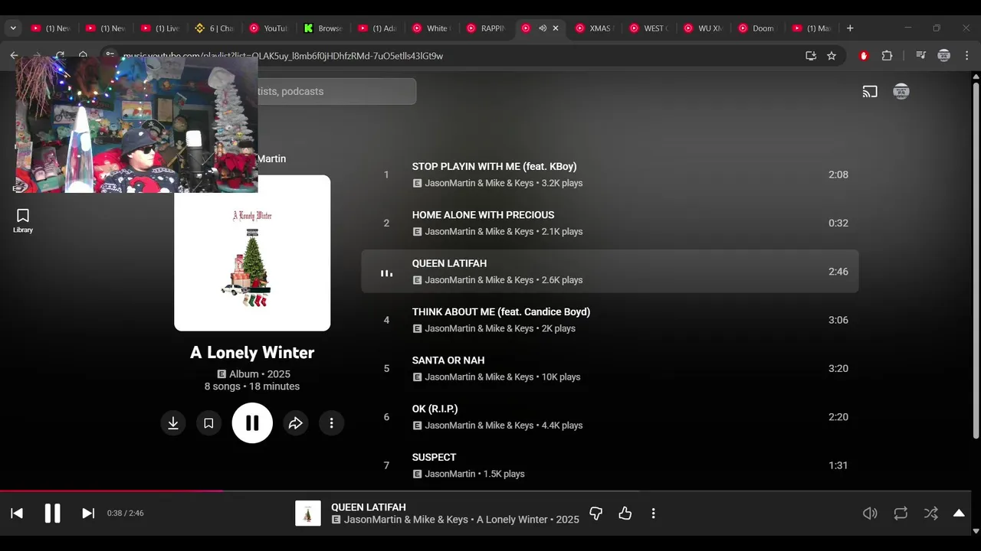Viewport: 981px width, 551px height.
Task: Share the album with arrow icon
Action: [296, 423]
